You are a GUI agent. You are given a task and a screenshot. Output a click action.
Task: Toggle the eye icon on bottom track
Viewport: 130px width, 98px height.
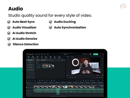[x=30, y=94]
